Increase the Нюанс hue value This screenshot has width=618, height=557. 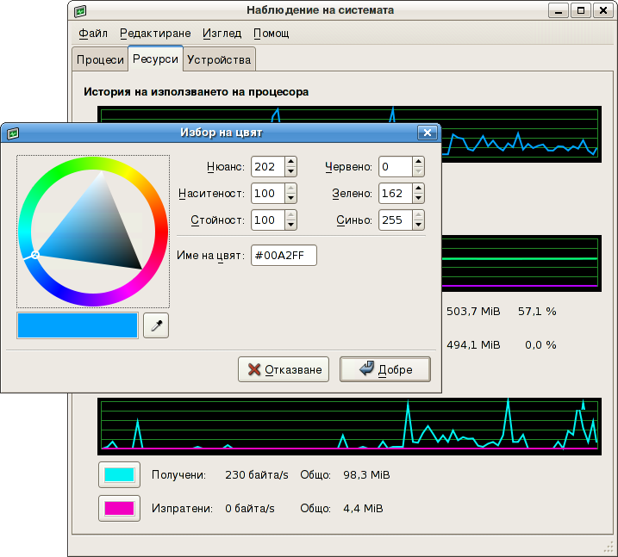pyautogui.click(x=291, y=162)
